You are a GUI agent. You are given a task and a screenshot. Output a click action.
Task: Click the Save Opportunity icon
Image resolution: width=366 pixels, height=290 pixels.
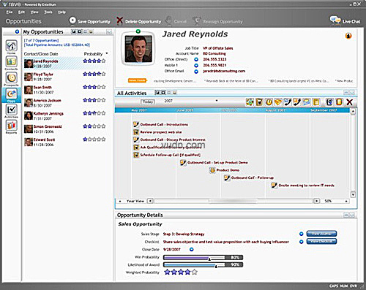pos(72,20)
